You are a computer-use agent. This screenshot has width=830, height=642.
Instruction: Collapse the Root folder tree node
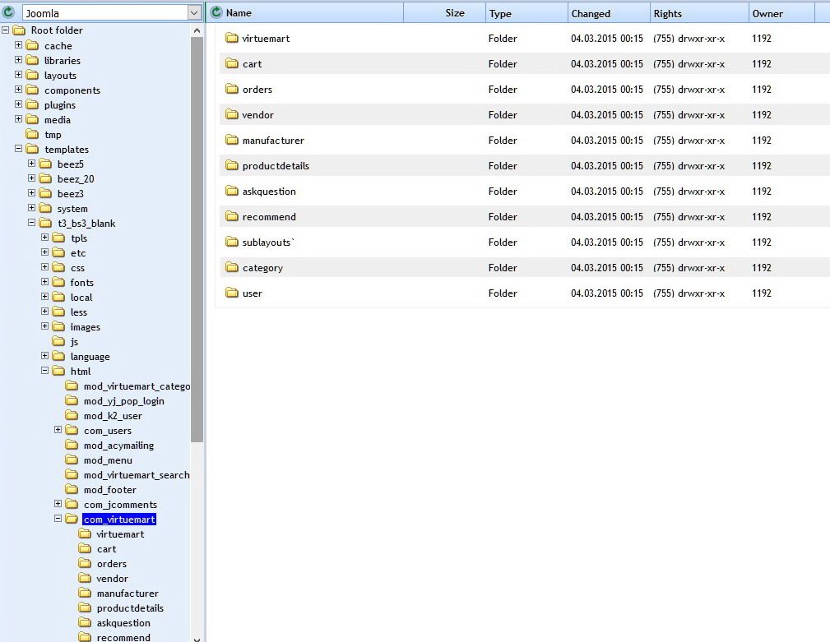pyautogui.click(x=5, y=30)
